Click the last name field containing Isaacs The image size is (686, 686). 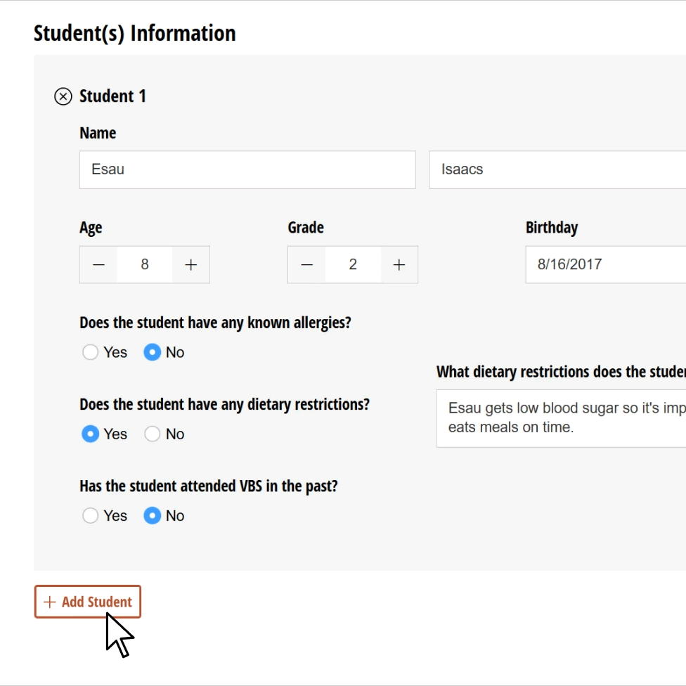click(x=557, y=170)
